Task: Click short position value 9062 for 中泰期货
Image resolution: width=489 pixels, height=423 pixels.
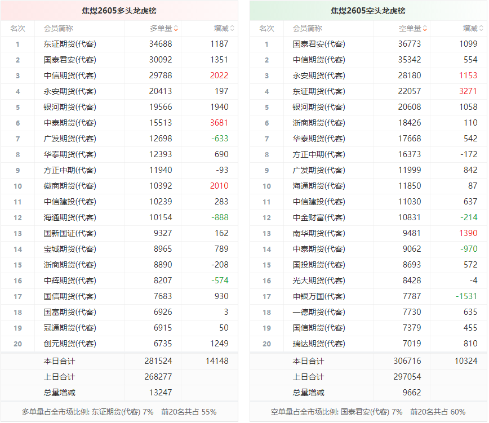Action: [412, 249]
